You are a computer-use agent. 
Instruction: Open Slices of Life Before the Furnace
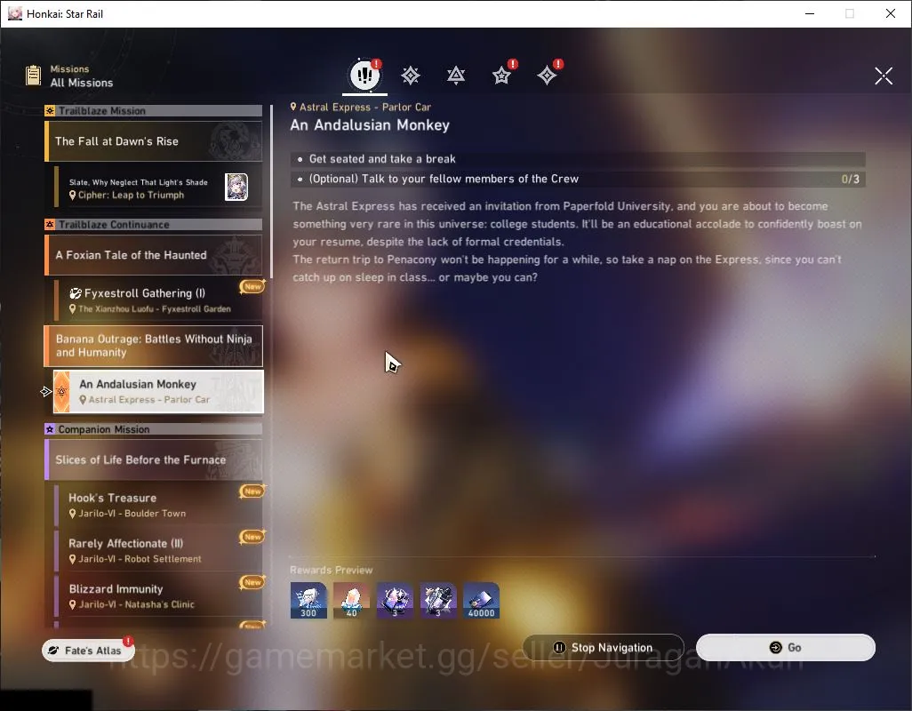pos(154,459)
